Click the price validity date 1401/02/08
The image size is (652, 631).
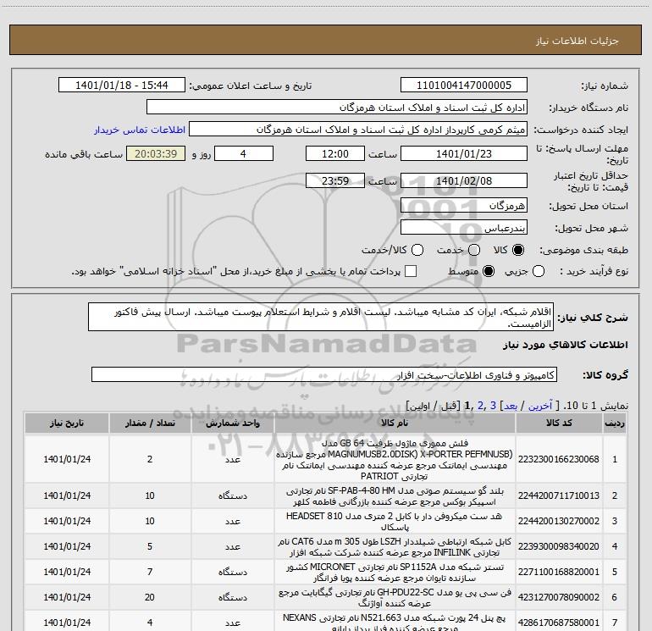point(464,180)
